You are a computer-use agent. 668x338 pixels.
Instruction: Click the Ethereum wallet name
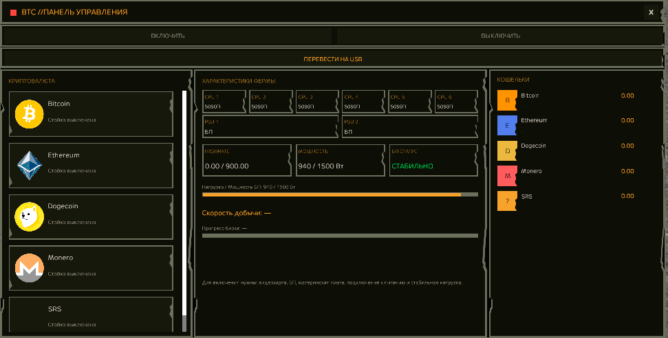pos(534,120)
